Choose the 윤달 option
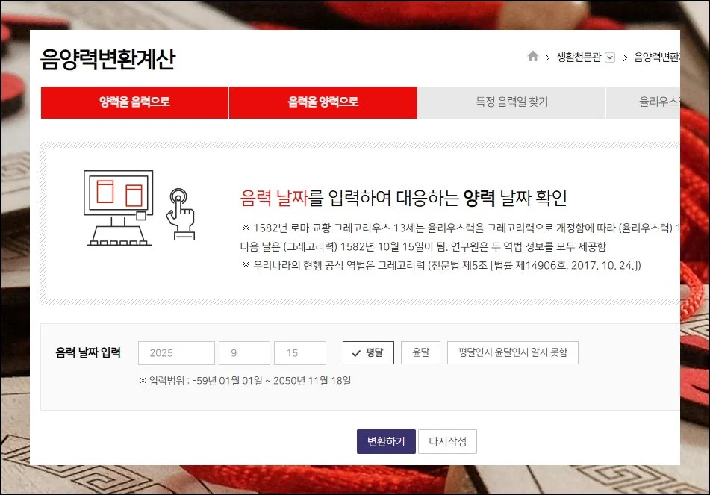The height and width of the screenshot is (495, 710). point(420,353)
